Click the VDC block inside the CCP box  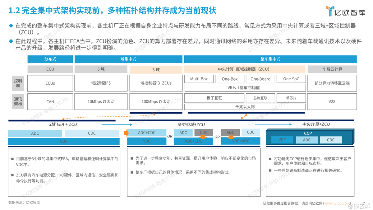pos(282,140)
